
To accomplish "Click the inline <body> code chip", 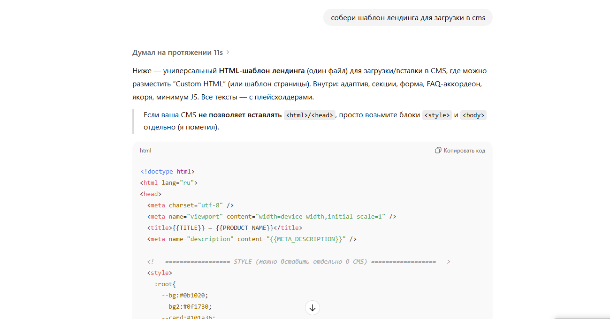I will coord(473,115).
